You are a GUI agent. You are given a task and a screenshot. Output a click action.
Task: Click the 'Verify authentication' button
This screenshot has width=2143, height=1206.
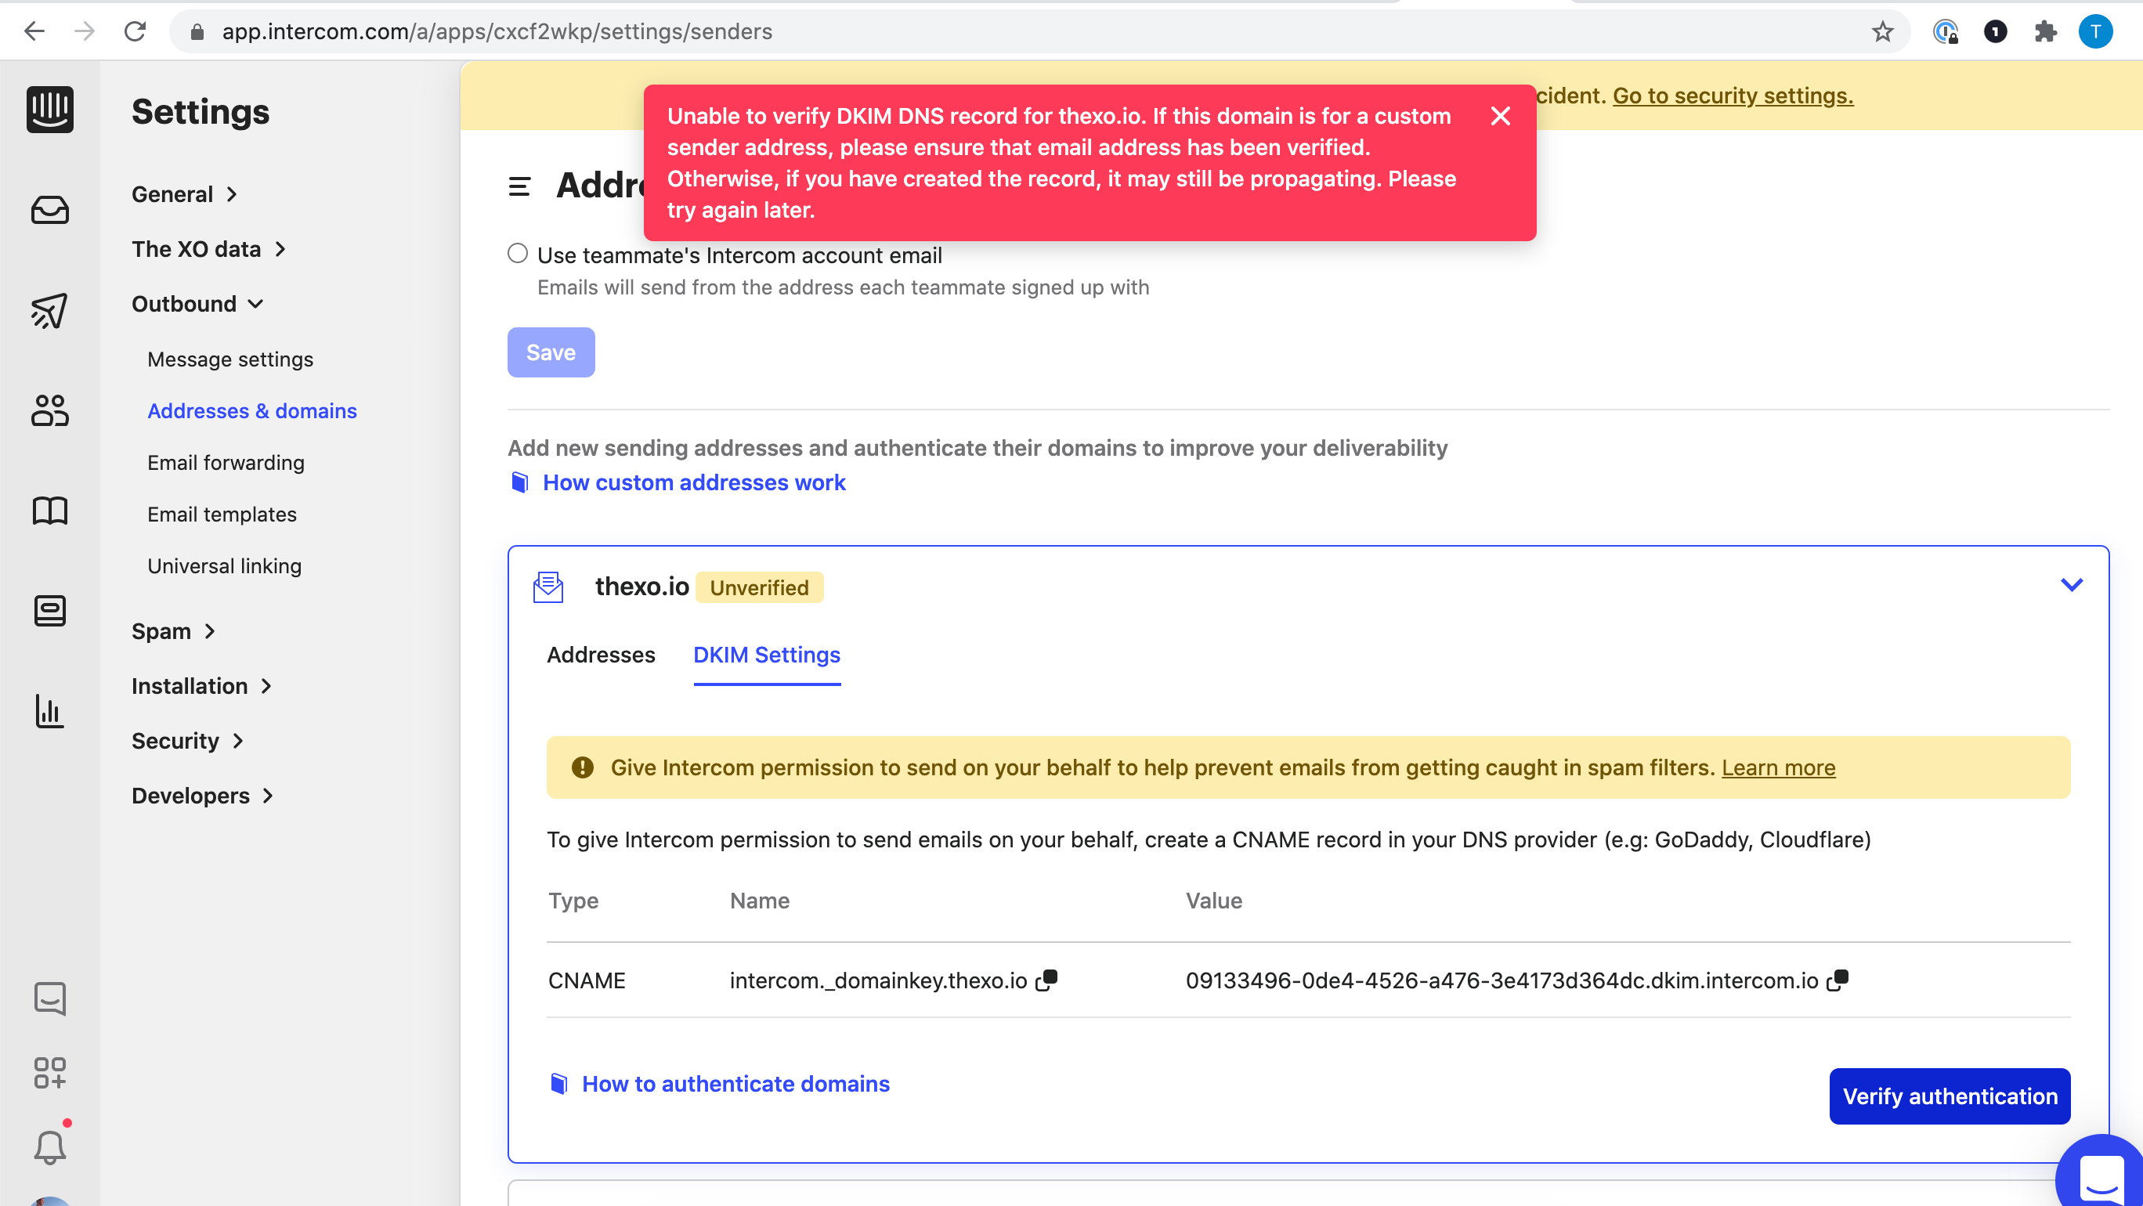click(x=1950, y=1096)
